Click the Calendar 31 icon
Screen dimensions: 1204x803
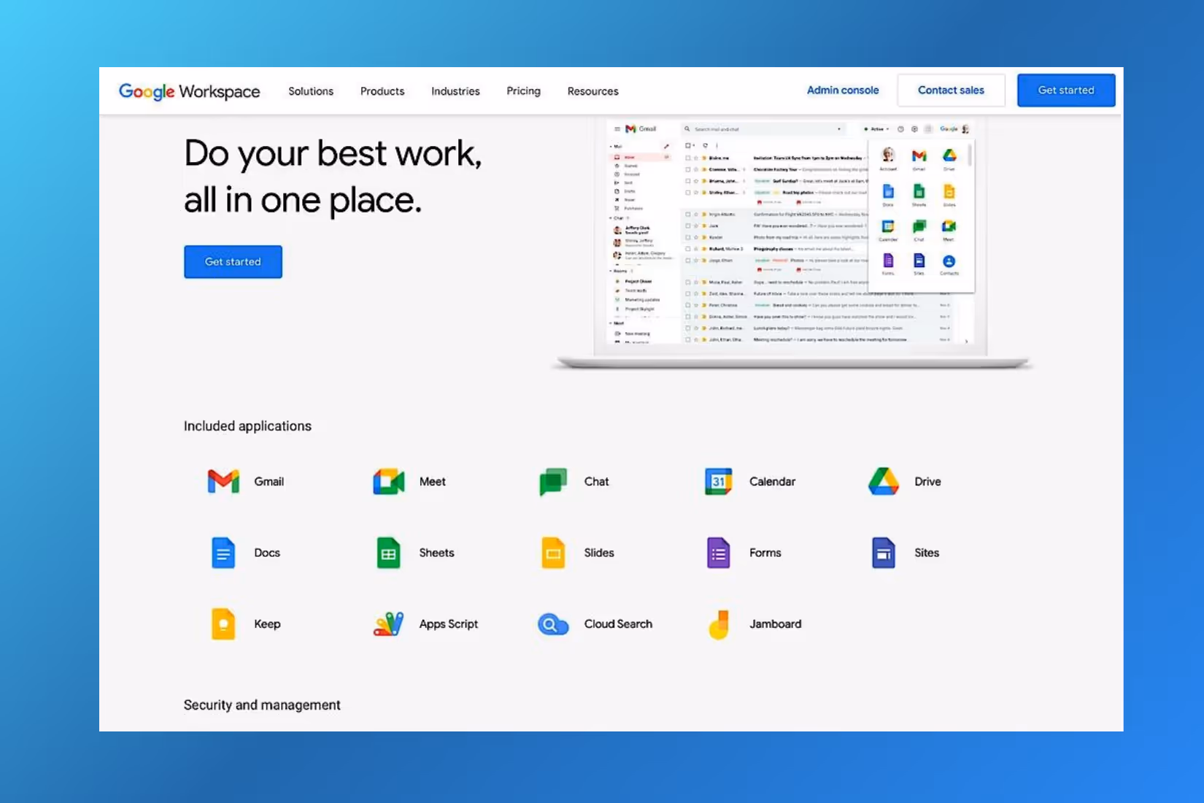pyautogui.click(x=718, y=482)
